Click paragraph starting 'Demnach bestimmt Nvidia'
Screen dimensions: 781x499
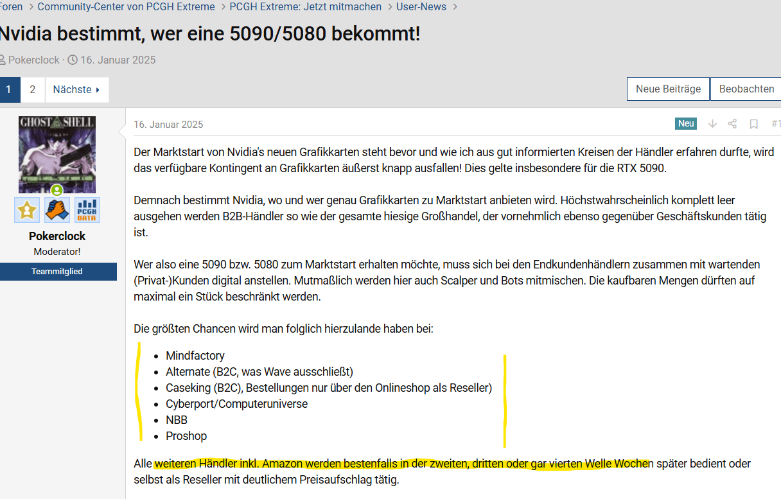[450, 216]
